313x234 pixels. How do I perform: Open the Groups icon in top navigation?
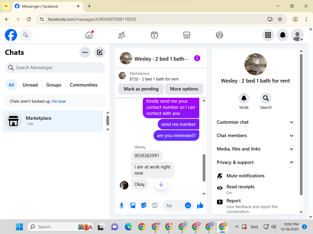[219, 35]
